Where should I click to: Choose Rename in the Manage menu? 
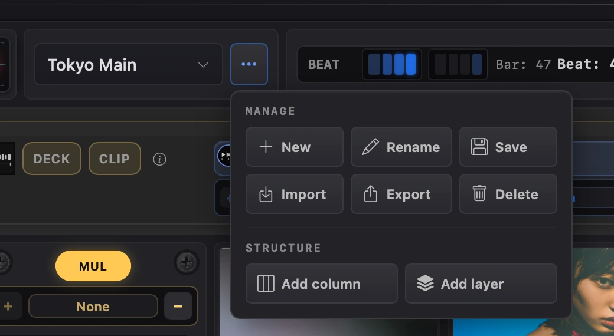[x=401, y=147]
